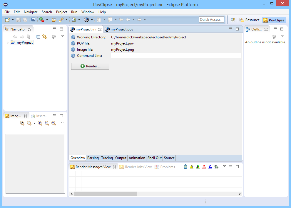Click the External Tools run icon

coord(42,20)
